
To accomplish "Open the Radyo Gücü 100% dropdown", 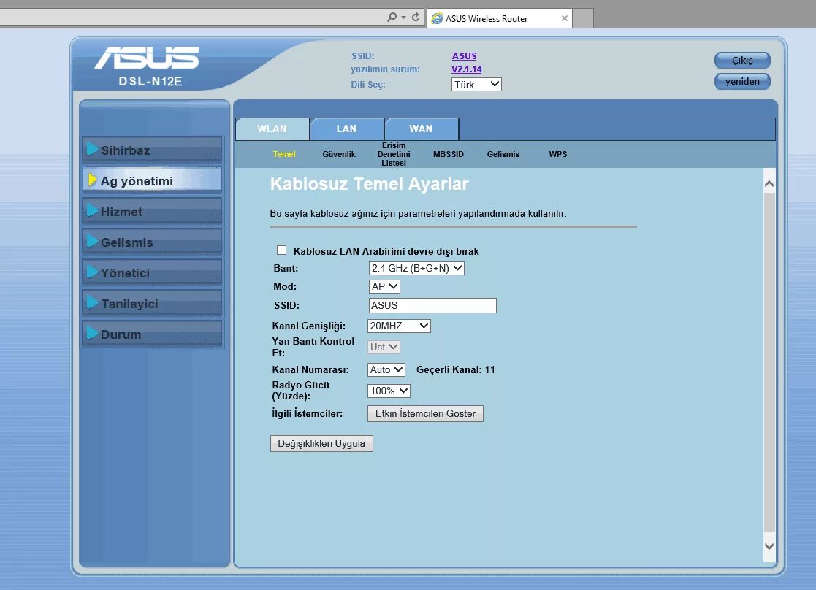I will (x=389, y=391).
